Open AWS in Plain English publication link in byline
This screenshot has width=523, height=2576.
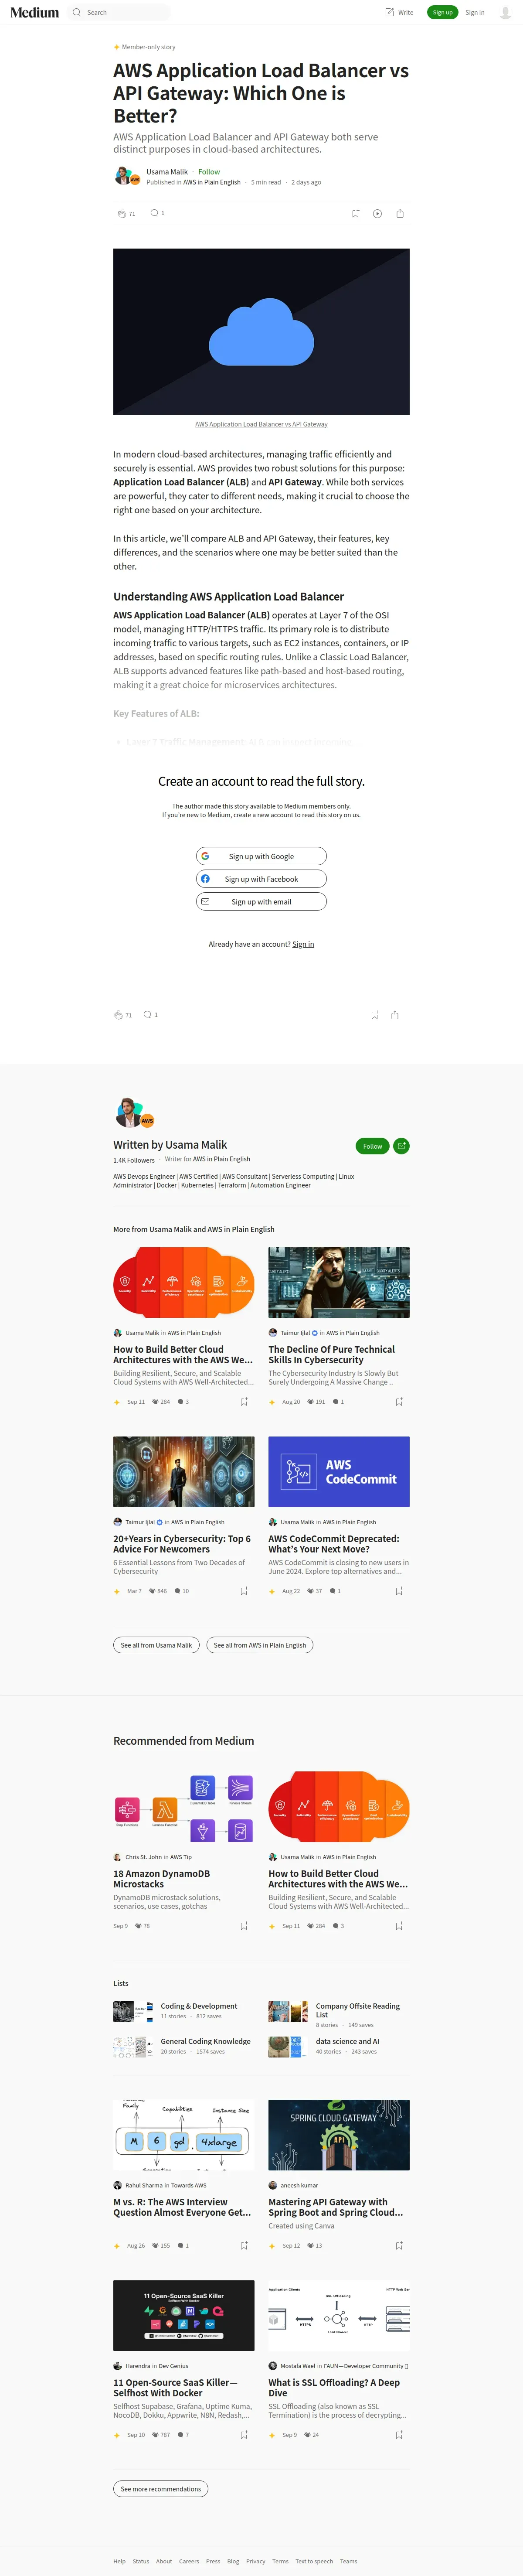pos(212,182)
